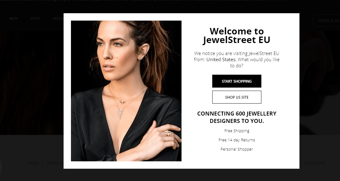Viewport: 340px width, 181px height.
Task: Open the partially hidden NECKLAC category link
Action: click(56, 163)
